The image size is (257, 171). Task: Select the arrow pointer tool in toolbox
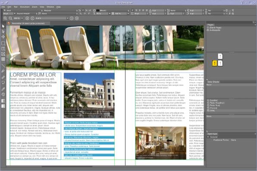point(3,26)
